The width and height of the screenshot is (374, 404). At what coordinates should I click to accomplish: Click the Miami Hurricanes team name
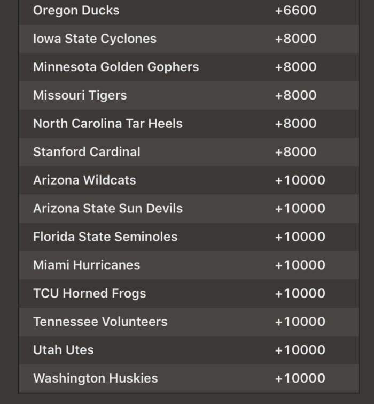coord(87,265)
